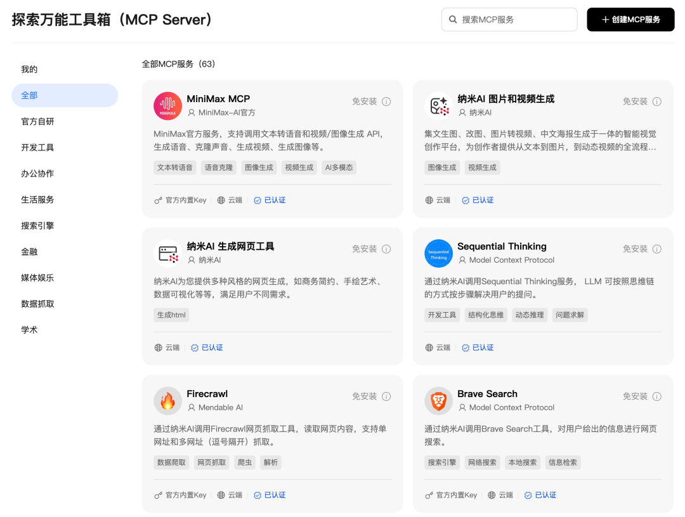This screenshot has width=685, height=517.
Task: Open info icon on 纳米AI 生成网页工具 card
Action: point(386,249)
